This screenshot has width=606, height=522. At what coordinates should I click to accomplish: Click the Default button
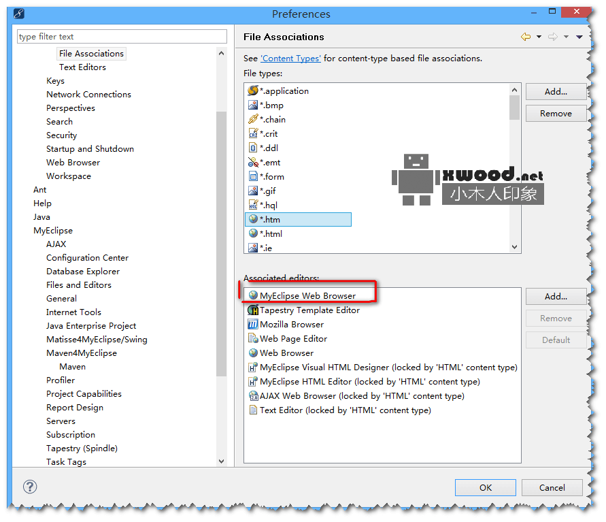coord(556,340)
